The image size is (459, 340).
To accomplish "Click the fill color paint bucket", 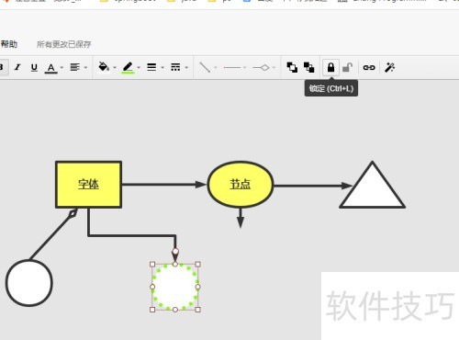I will click(104, 66).
